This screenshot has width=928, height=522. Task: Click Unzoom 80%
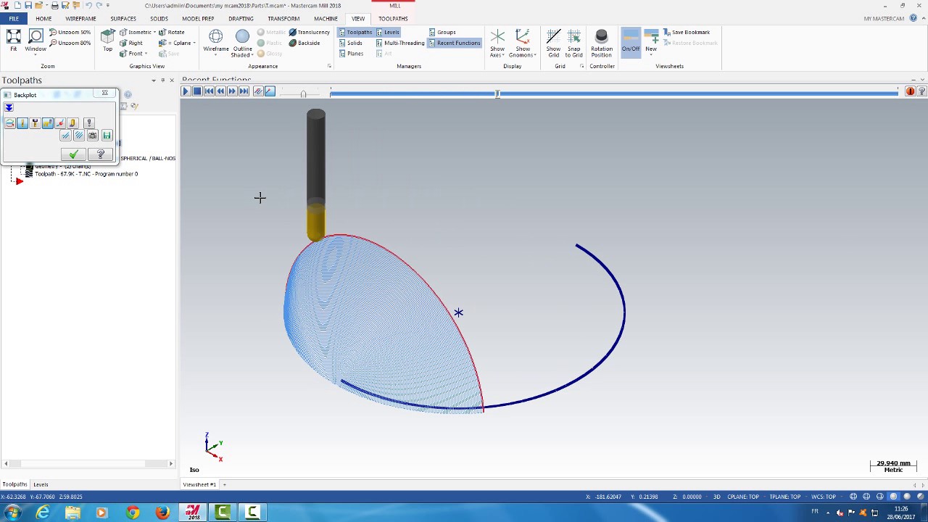click(x=70, y=43)
